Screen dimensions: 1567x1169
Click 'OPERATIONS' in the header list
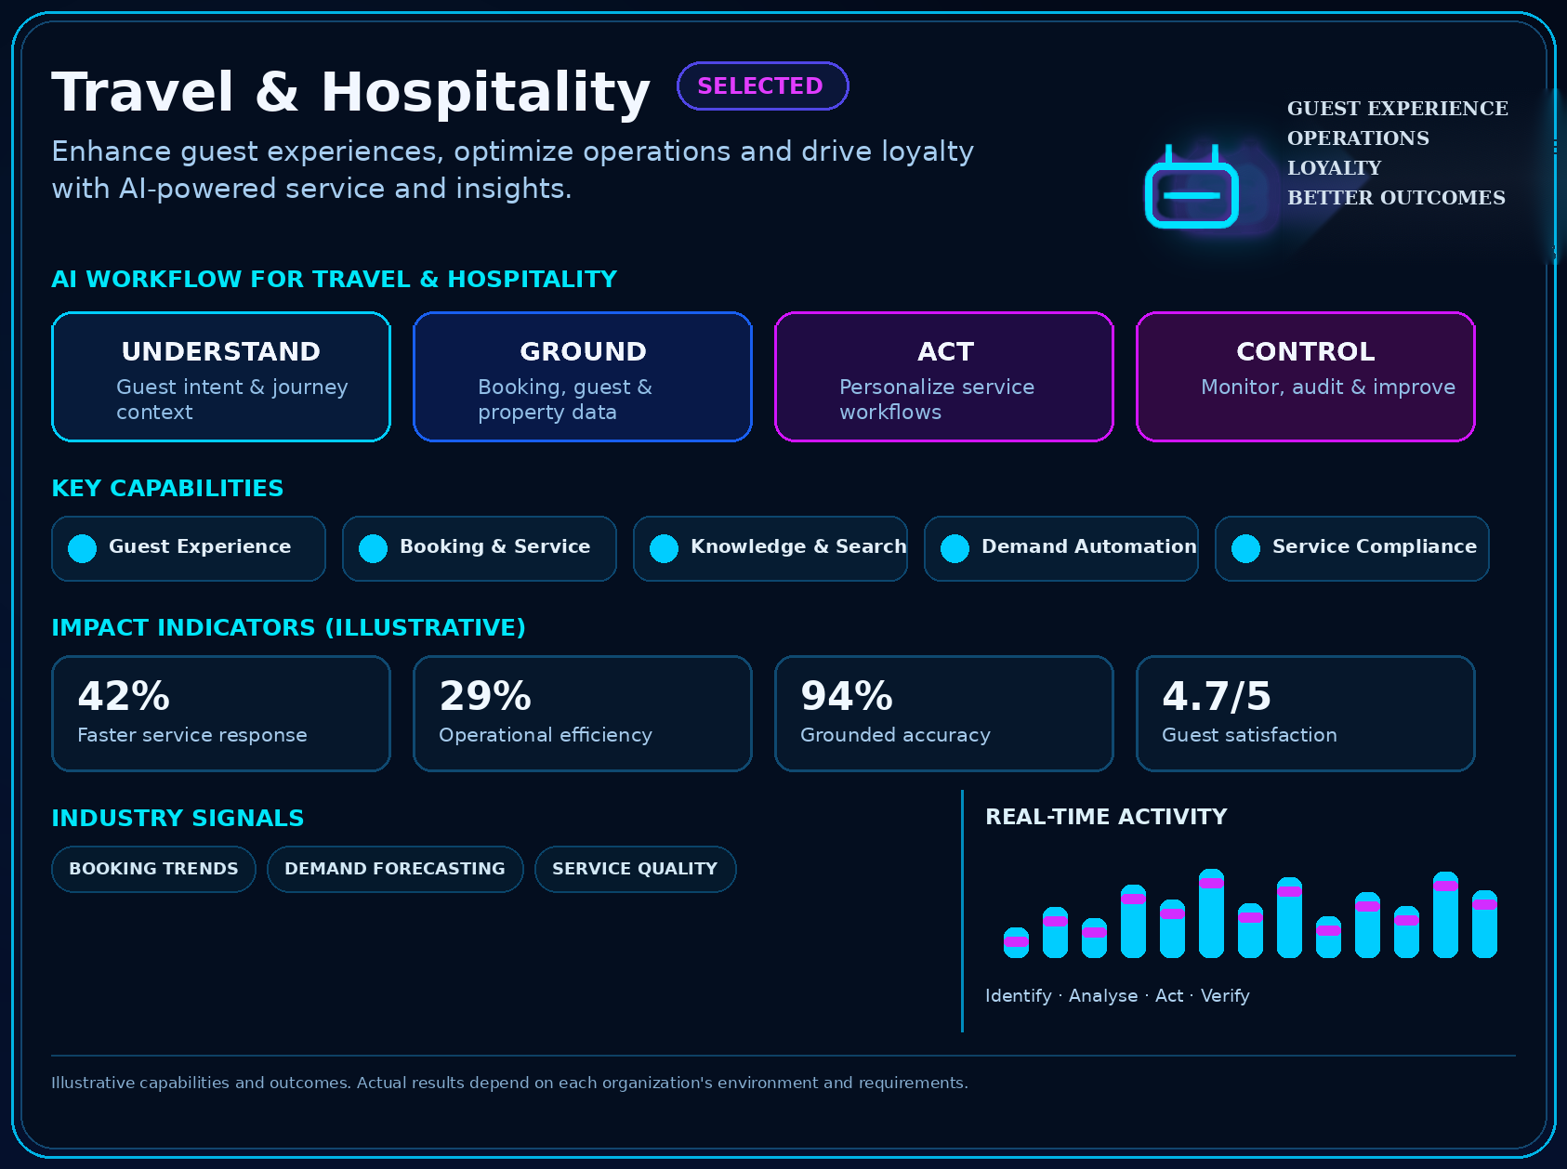(x=1358, y=138)
